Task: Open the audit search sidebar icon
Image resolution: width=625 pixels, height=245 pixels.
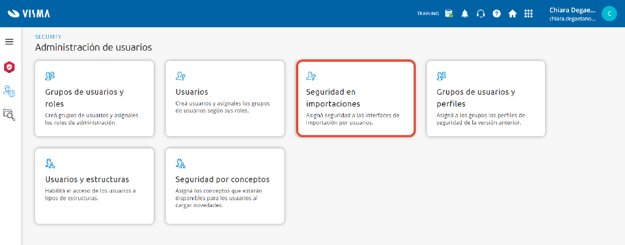Action: click(x=9, y=115)
